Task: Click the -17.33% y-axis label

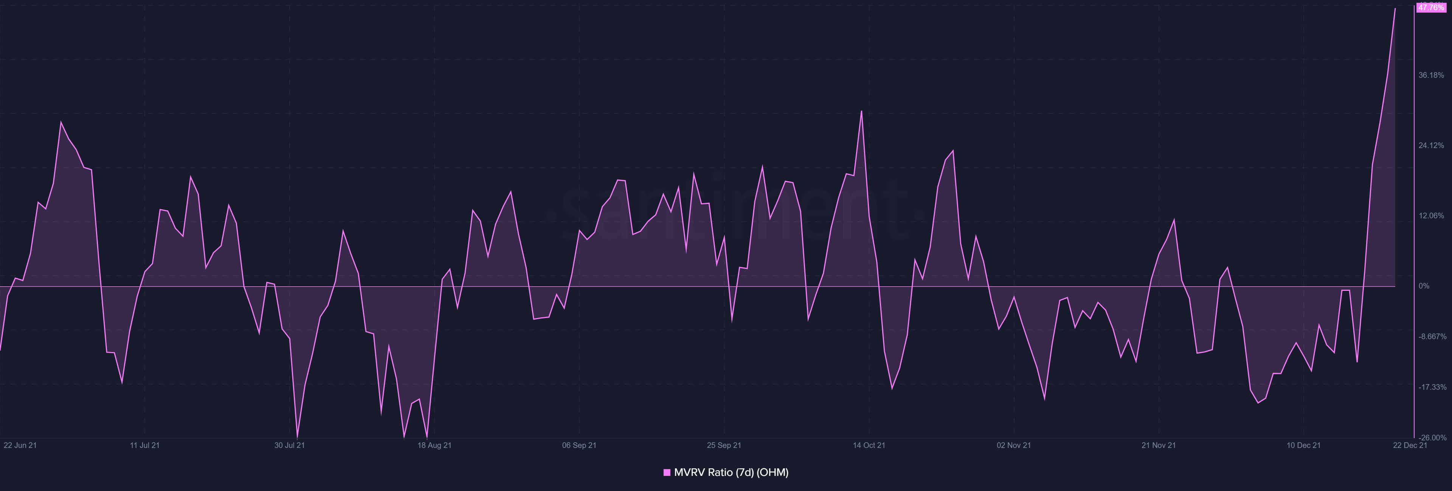Action: pos(1432,388)
